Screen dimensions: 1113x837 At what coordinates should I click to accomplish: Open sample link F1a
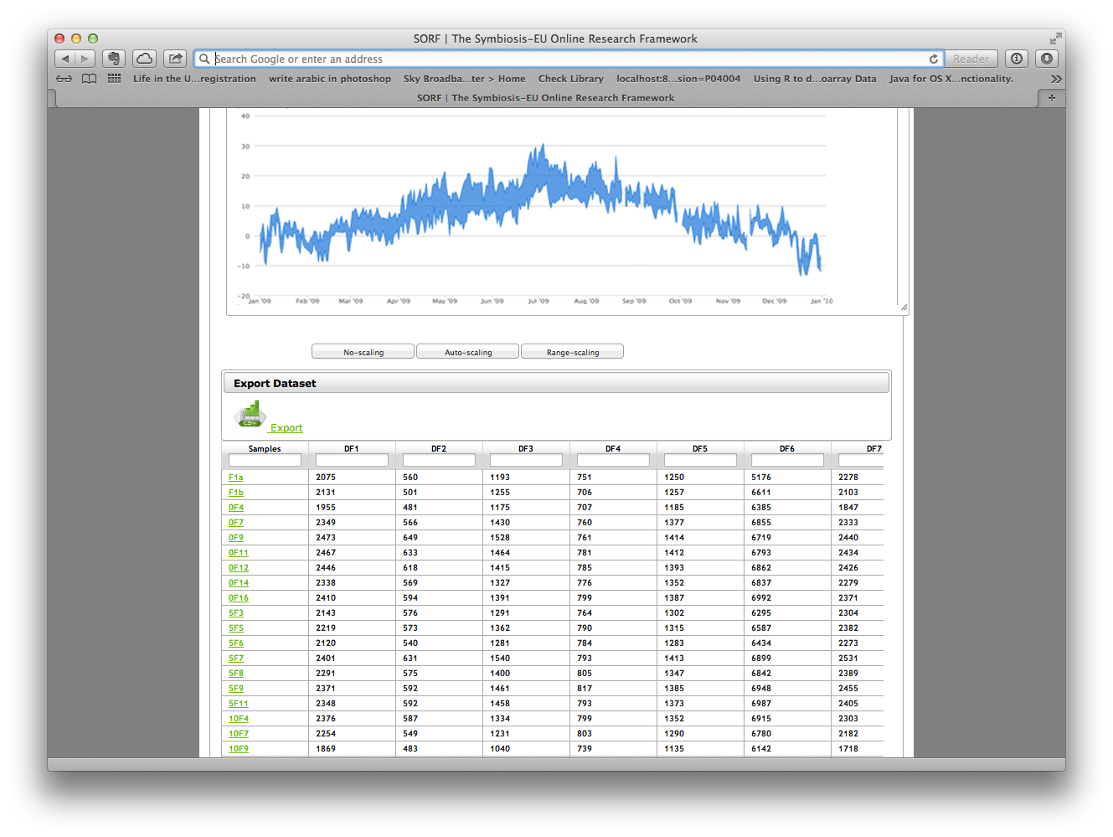236,478
